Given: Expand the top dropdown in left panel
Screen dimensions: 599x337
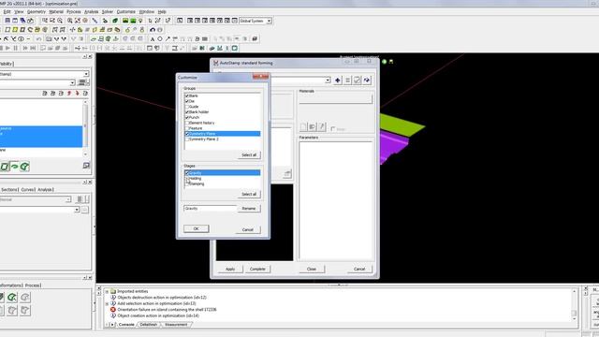Looking at the screenshot, I should 86,74.
